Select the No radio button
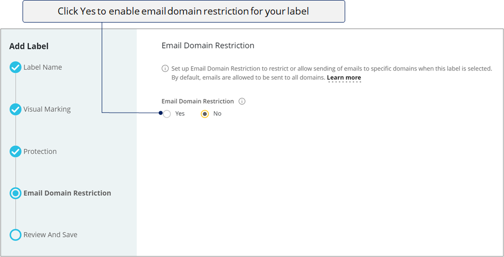 coord(205,114)
